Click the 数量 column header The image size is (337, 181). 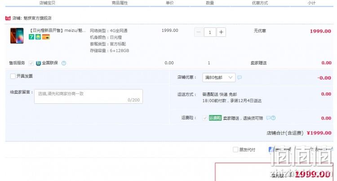point(210,3)
